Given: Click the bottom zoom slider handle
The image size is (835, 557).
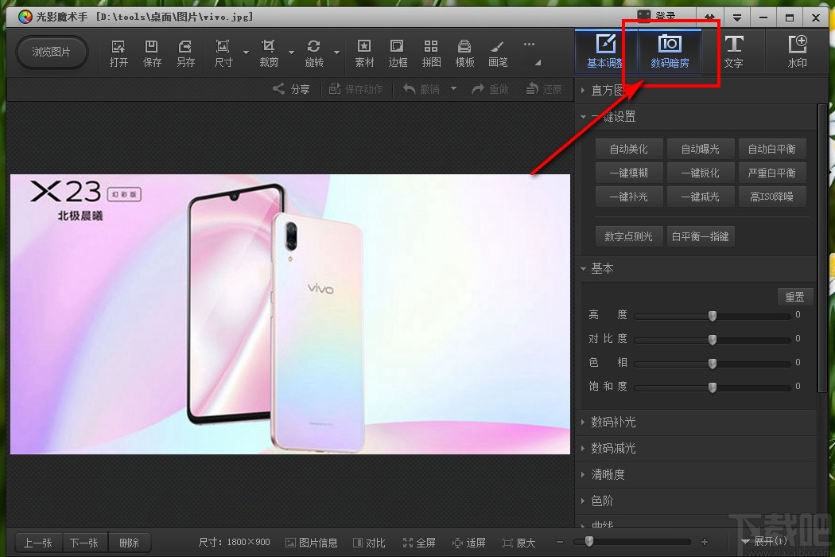Looking at the screenshot, I should [x=589, y=541].
